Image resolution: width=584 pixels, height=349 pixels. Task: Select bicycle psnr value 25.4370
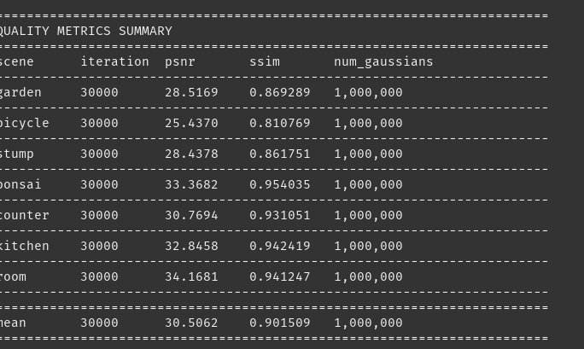(x=191, y=123)
